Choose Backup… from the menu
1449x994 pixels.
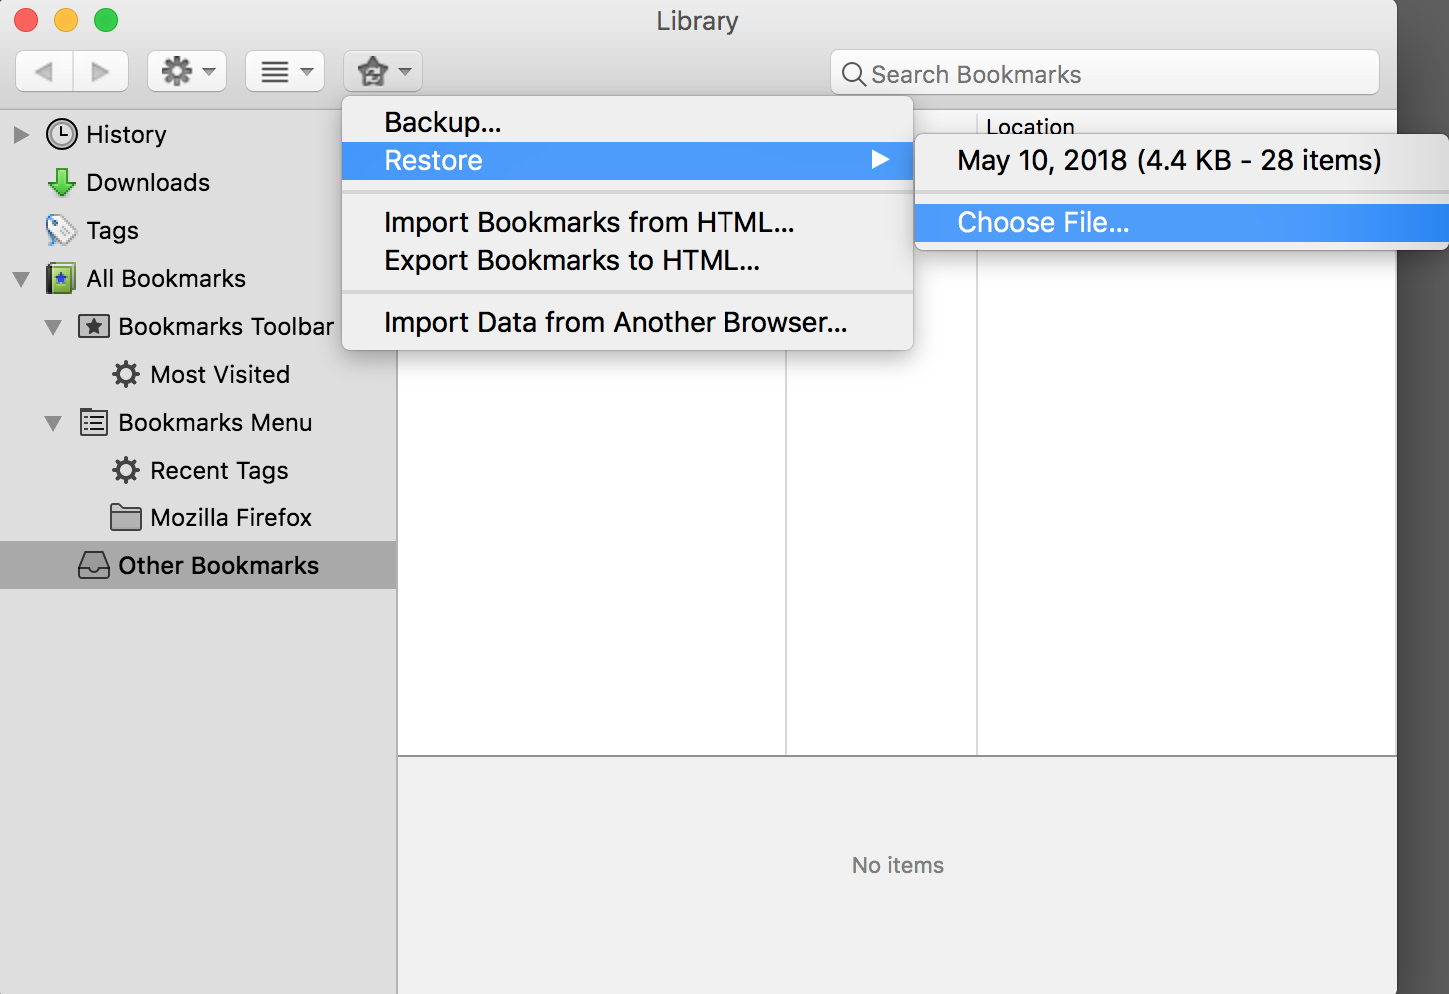(x=443, y=122)
